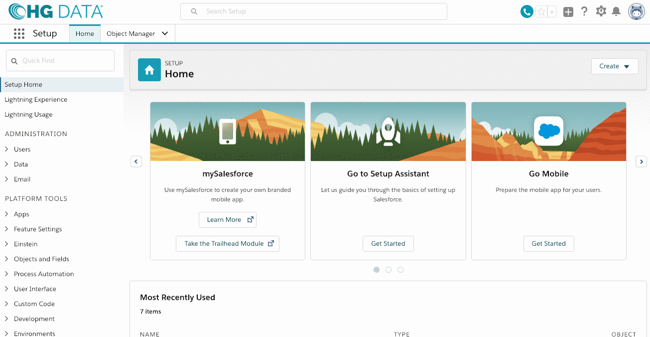This screenshot has height=337, width=650.
Task: Click the global actions plus icon
Action: click(568, 11)
